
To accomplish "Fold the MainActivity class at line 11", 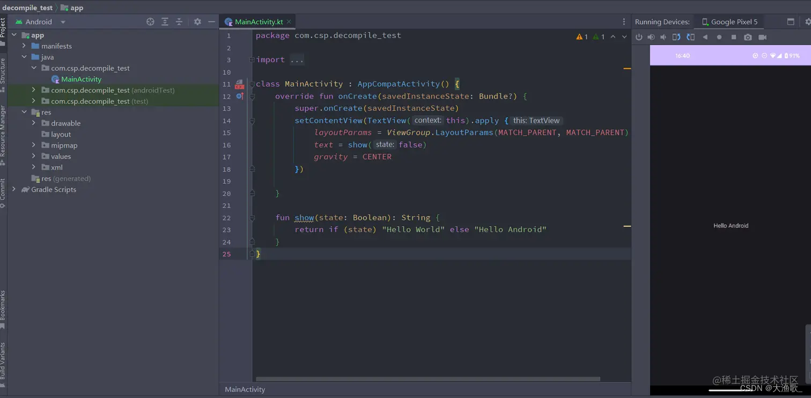I will [x=252, y=84].
